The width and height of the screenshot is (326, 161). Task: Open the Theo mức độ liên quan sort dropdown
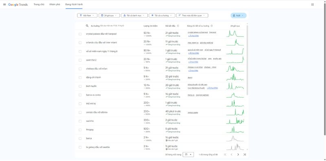[192, 15]
